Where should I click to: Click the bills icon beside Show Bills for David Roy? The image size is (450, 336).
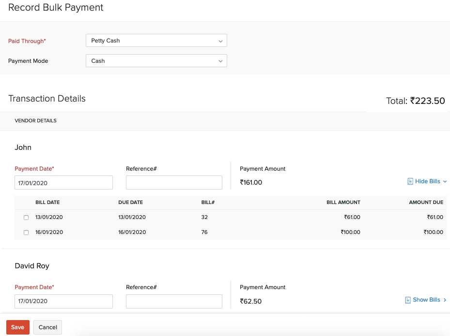pos(408,300)
